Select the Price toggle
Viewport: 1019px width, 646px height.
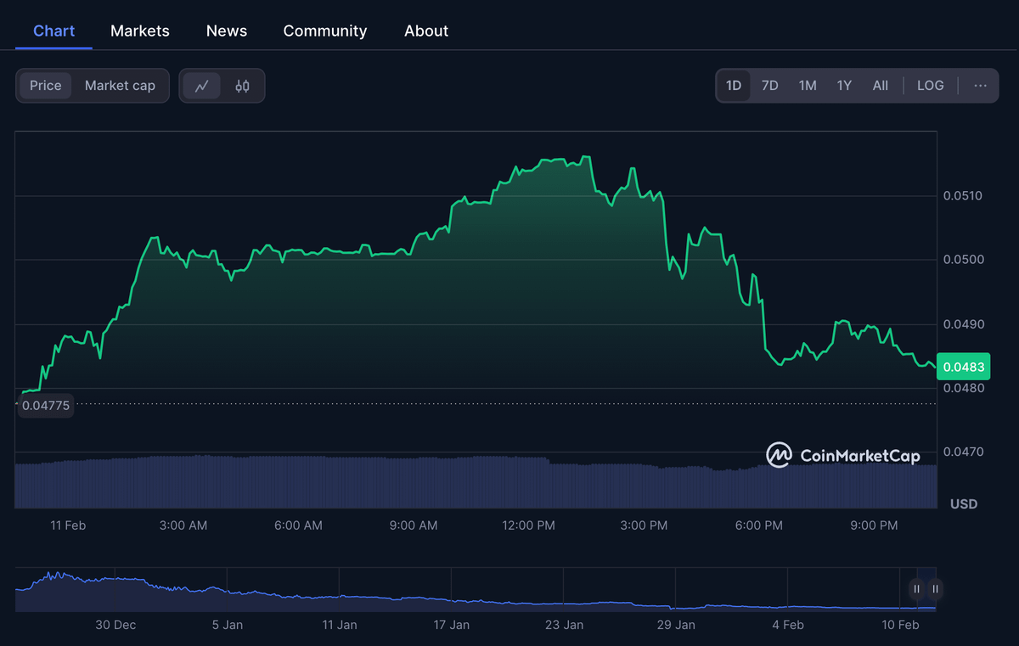[x=46, y=86]
